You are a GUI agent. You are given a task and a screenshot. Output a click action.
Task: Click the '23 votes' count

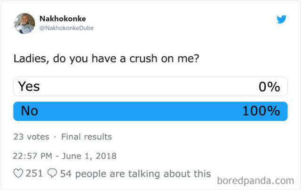point(32,137)
